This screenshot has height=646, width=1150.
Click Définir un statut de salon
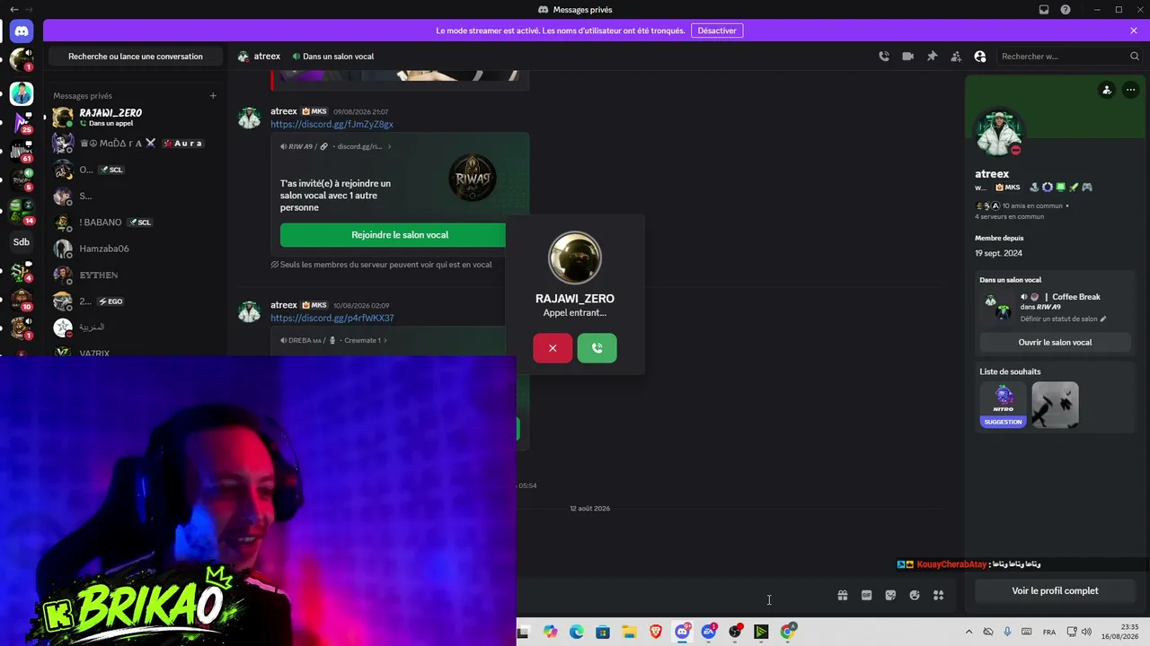(1063, 319)
